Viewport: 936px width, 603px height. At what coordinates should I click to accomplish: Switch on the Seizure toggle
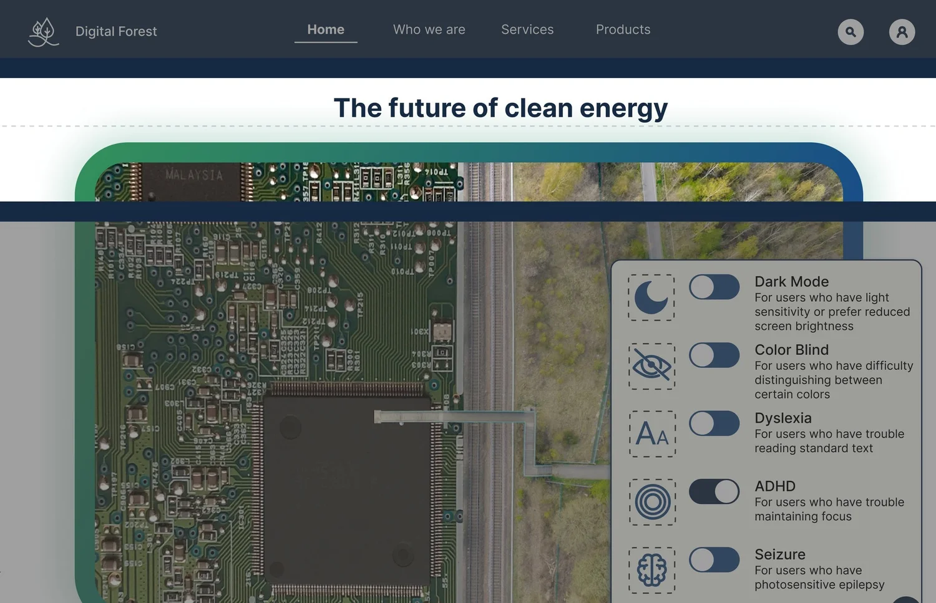(714, 560)
